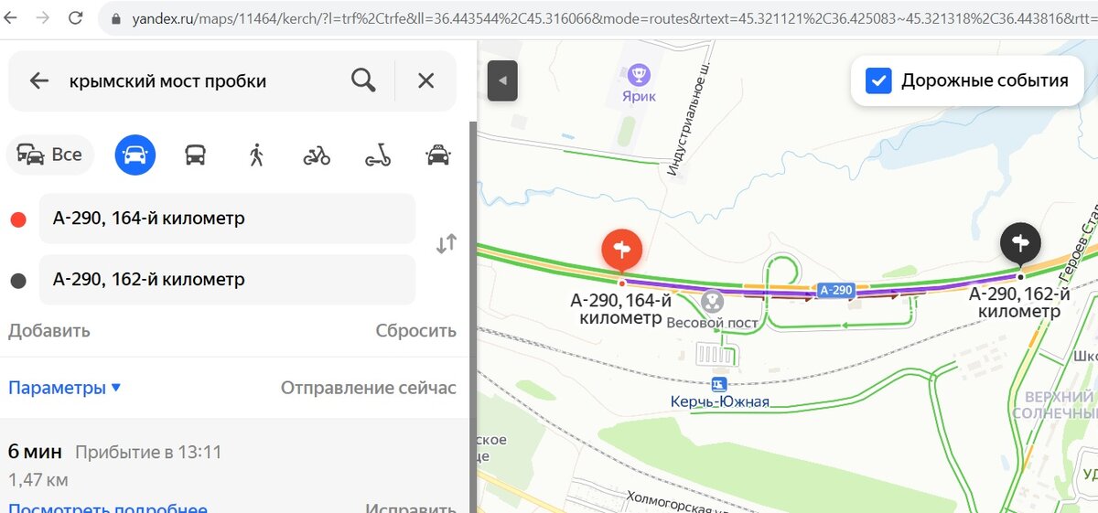Clear the search with X icon
Viewport: 1098px width, 513px height.
coord(425,80)
